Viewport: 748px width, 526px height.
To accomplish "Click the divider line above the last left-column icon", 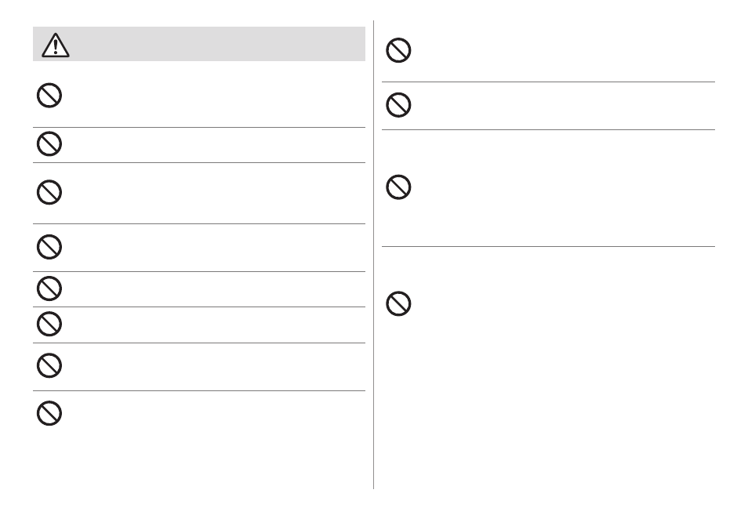I will coord(199,391).
